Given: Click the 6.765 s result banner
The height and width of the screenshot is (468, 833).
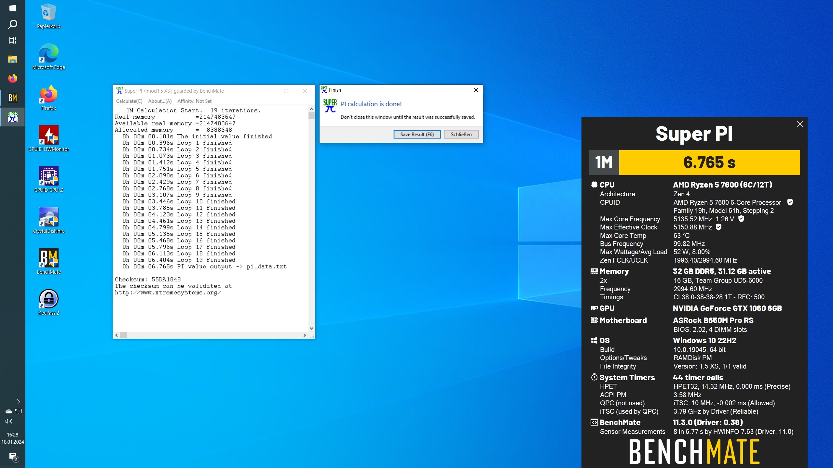Looking at the screenshot, I should tap(709, 162).
